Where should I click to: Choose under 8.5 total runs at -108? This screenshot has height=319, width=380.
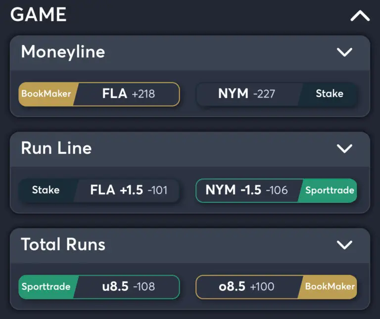128,287
